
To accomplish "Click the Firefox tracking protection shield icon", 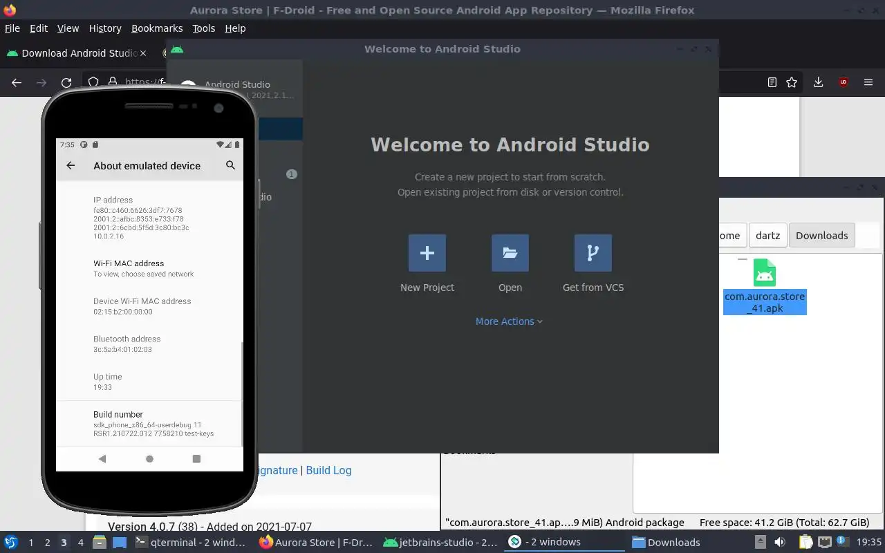I will 93,82.
